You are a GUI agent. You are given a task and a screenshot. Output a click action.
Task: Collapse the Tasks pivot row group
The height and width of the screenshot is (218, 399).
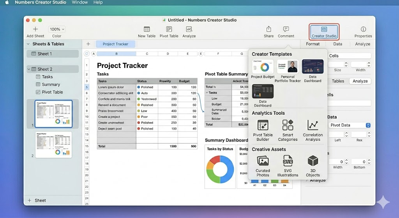pos(207,93)
